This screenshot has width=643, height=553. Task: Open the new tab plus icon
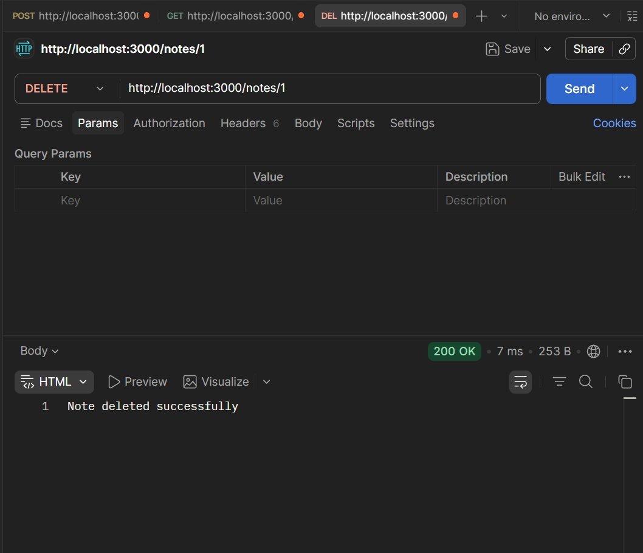(x=481, y=16)
